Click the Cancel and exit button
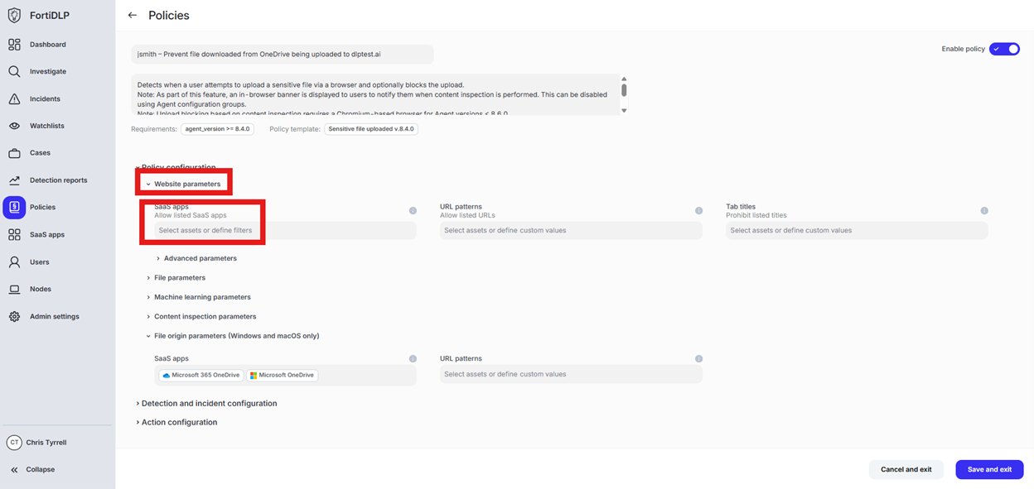 coord(906,469)
